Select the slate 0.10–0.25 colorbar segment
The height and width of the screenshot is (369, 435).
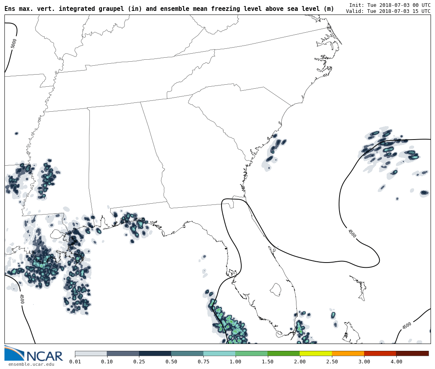(123, 353)
